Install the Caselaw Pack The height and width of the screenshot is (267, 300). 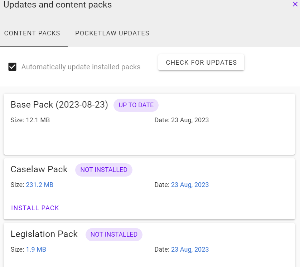pos(35,208)
